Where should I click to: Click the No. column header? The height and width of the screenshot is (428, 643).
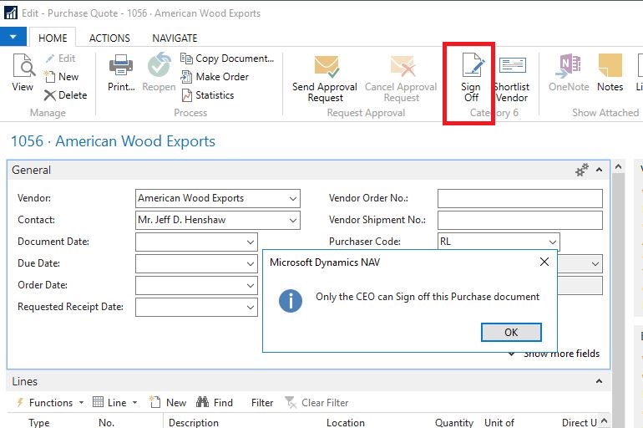106,422
